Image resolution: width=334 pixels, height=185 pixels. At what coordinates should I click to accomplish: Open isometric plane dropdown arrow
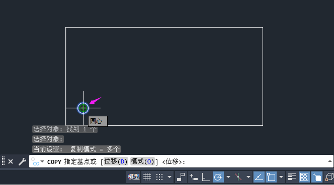click(248, 176)
